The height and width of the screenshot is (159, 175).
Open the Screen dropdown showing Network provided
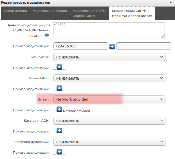pyautogui.click(x=109, y=99)
